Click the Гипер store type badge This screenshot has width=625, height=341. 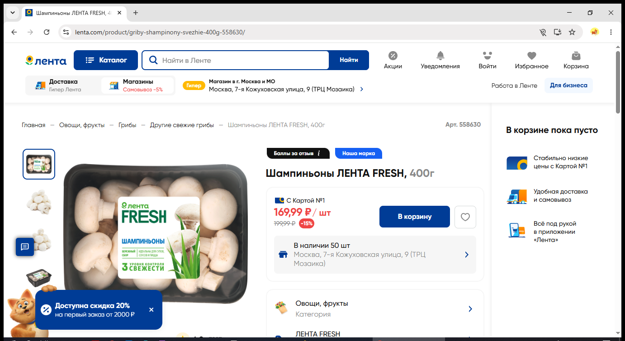pyautogui.click(x=194, y=85)
